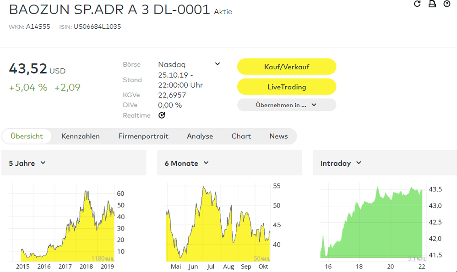Click the 6-month yellow price chart
This screenshot has width=457, height=272.
[x=218, y=224]
